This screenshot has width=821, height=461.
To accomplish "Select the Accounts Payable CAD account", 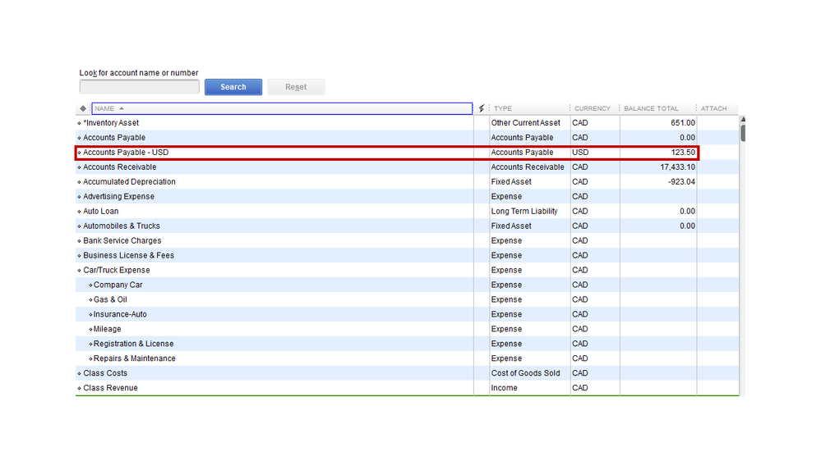I will click(408, 138).
